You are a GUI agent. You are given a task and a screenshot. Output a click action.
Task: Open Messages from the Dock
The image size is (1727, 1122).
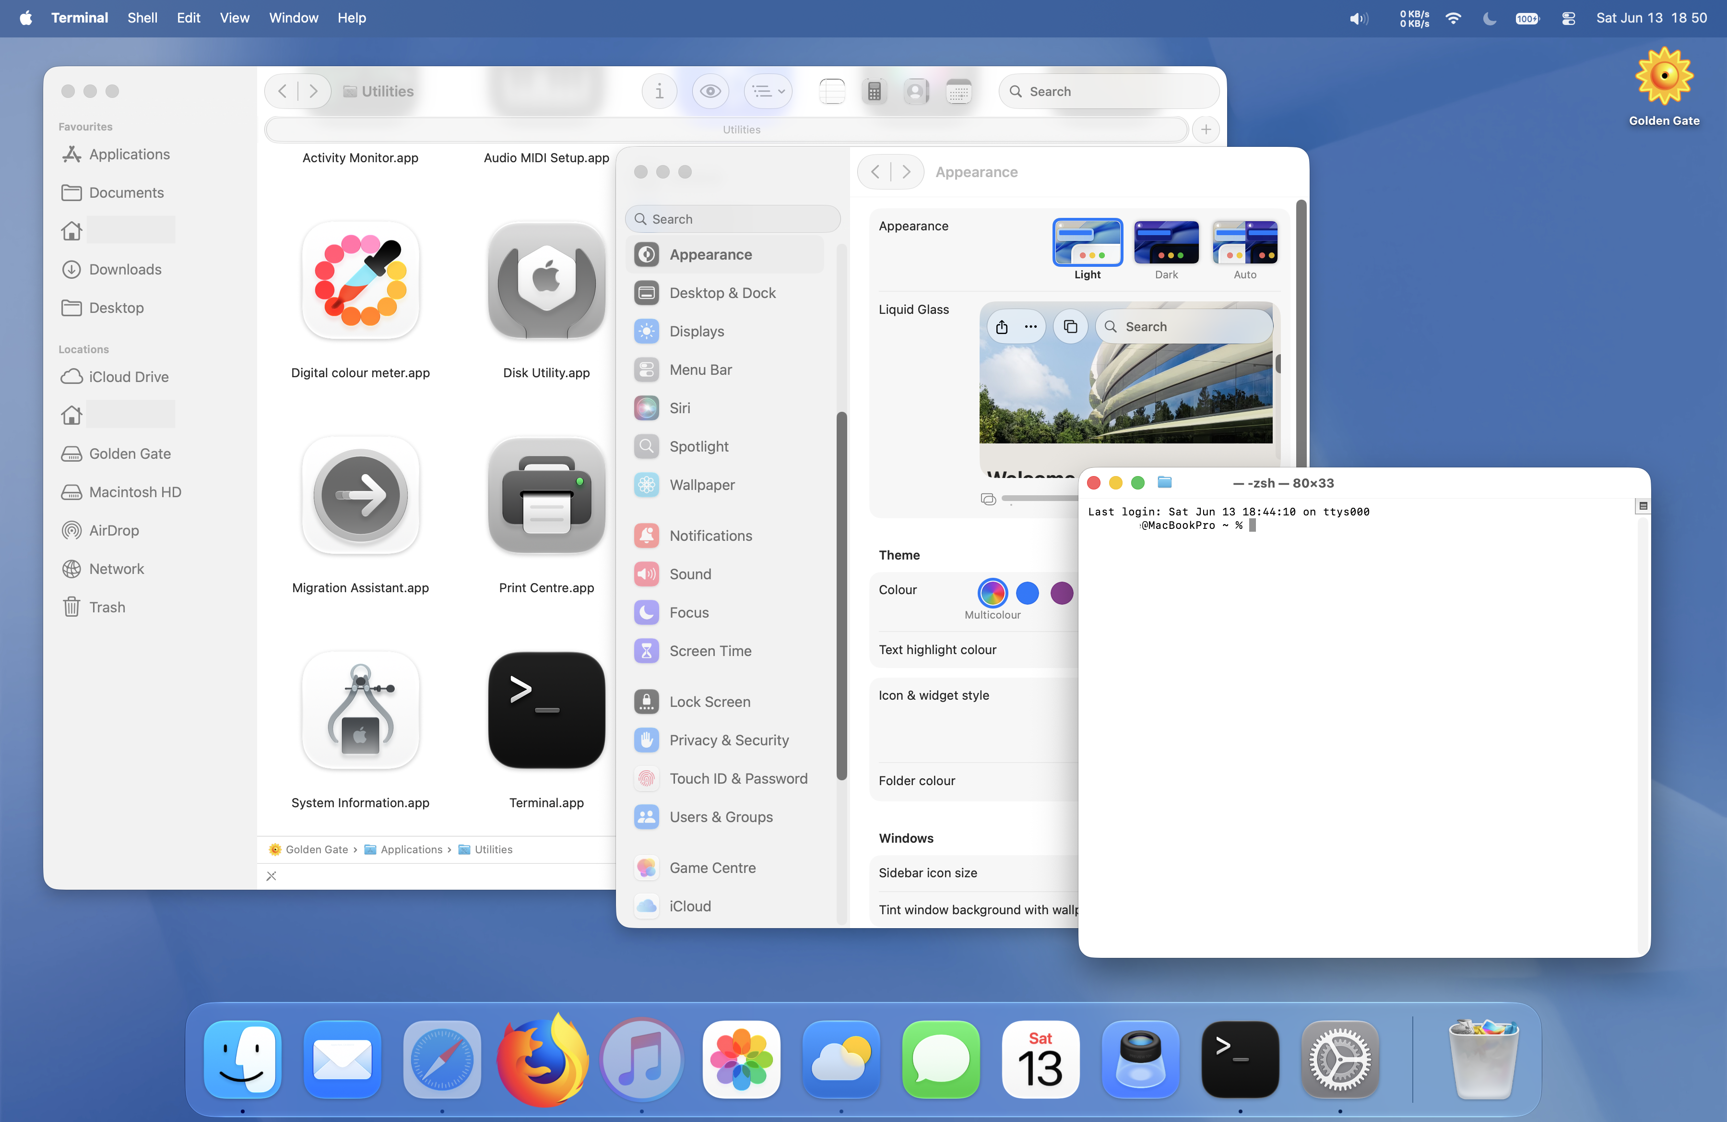[x=940, y=1060]
